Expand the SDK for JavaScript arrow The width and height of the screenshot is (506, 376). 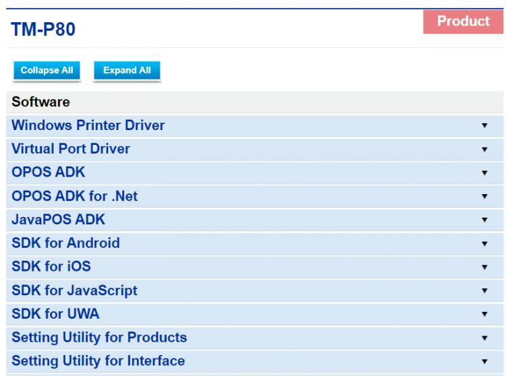tap(484, 290)
